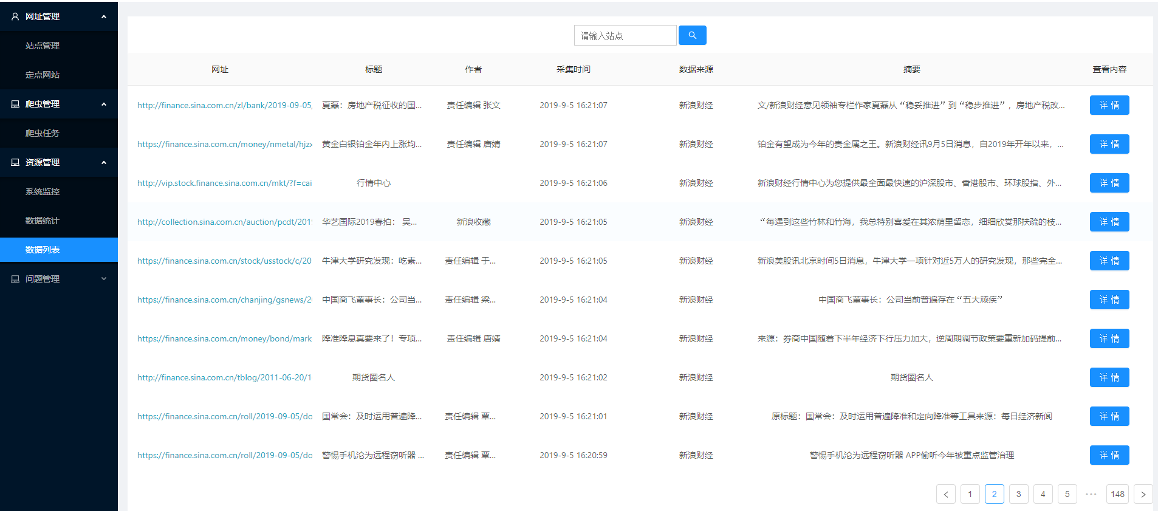Open the vip.stock.finance.sina.com.cn link
1158x511 pixels.
coord(225,183)
